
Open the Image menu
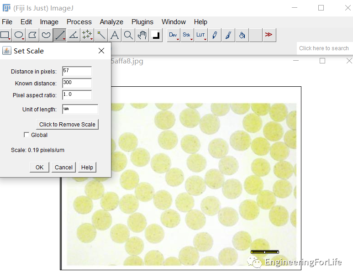point(49,22)
